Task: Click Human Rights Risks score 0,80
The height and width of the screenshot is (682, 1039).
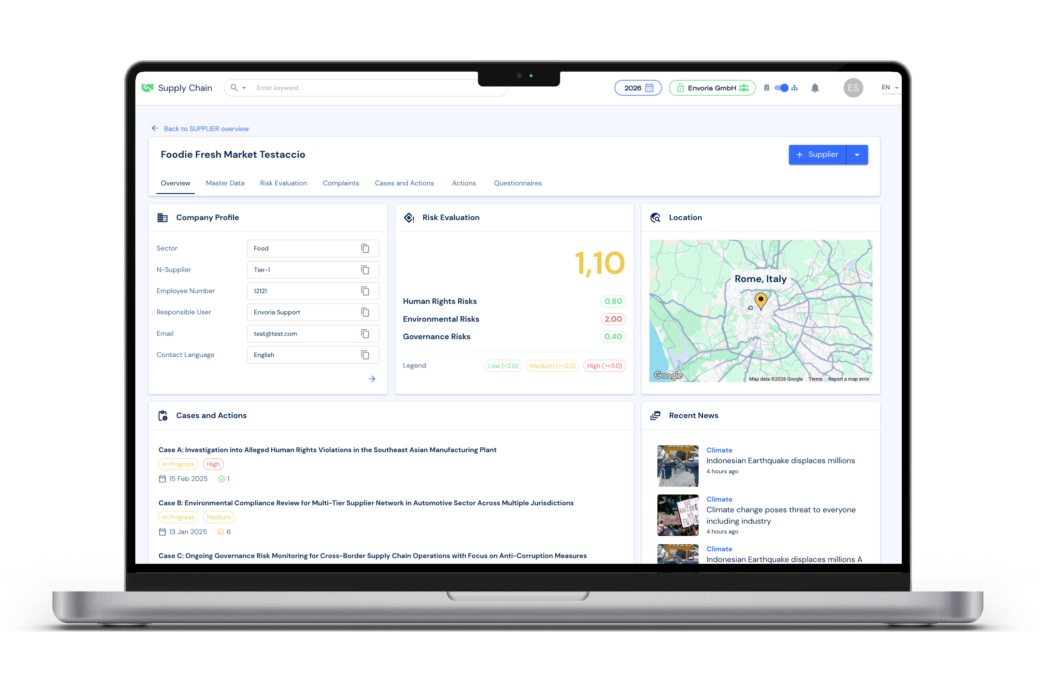Action: [613, 301]
